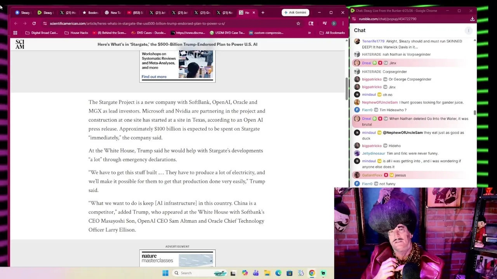Screen dimensions: 497x279
Task: Click the Chat header title
Action: (360, 30)
